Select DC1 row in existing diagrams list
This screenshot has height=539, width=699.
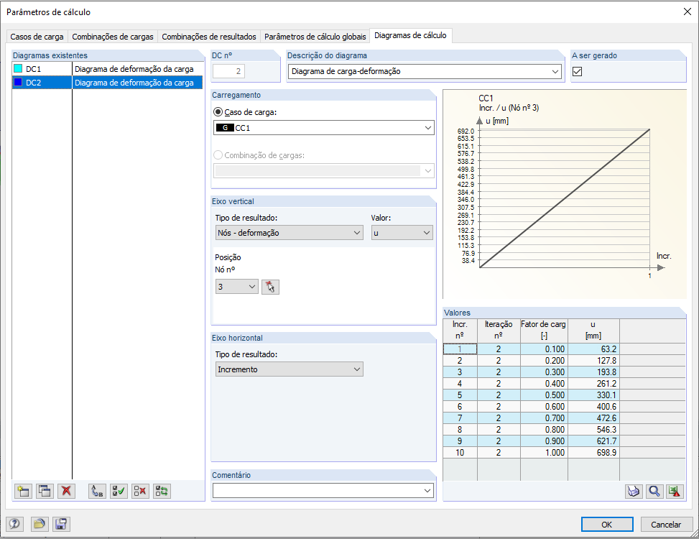point(107,69)
